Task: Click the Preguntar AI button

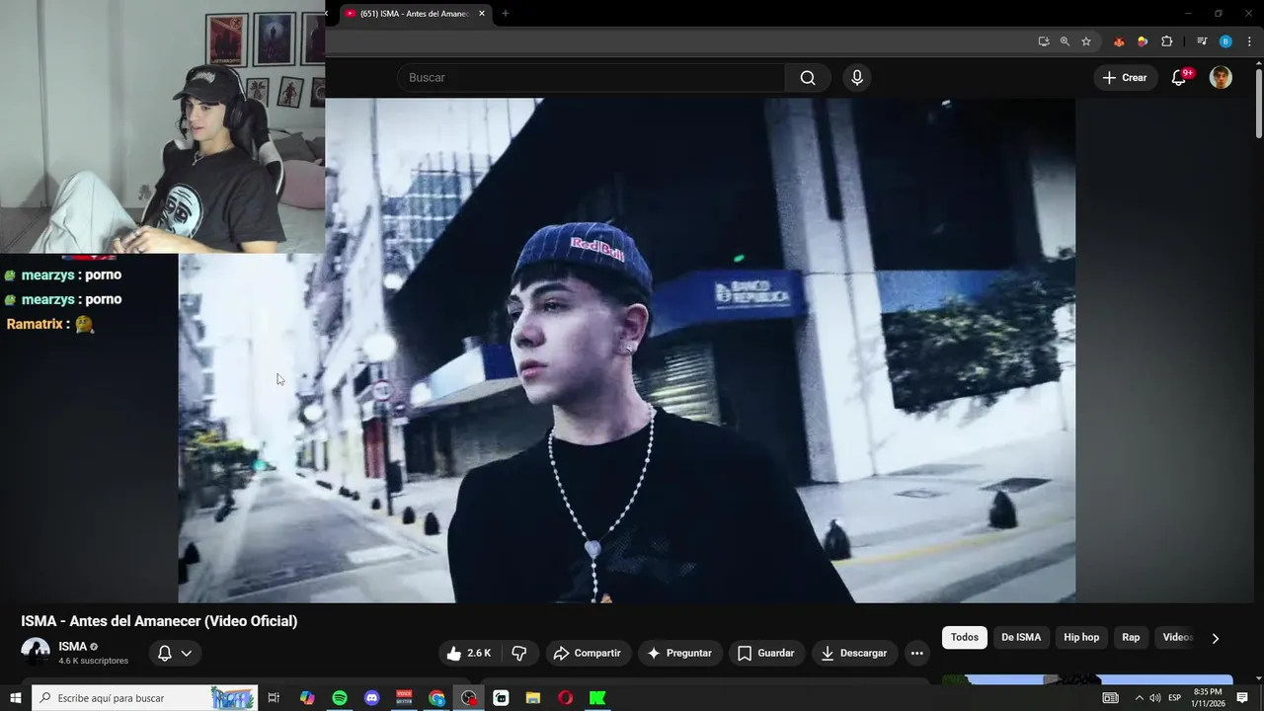Action: coord(679,653)
